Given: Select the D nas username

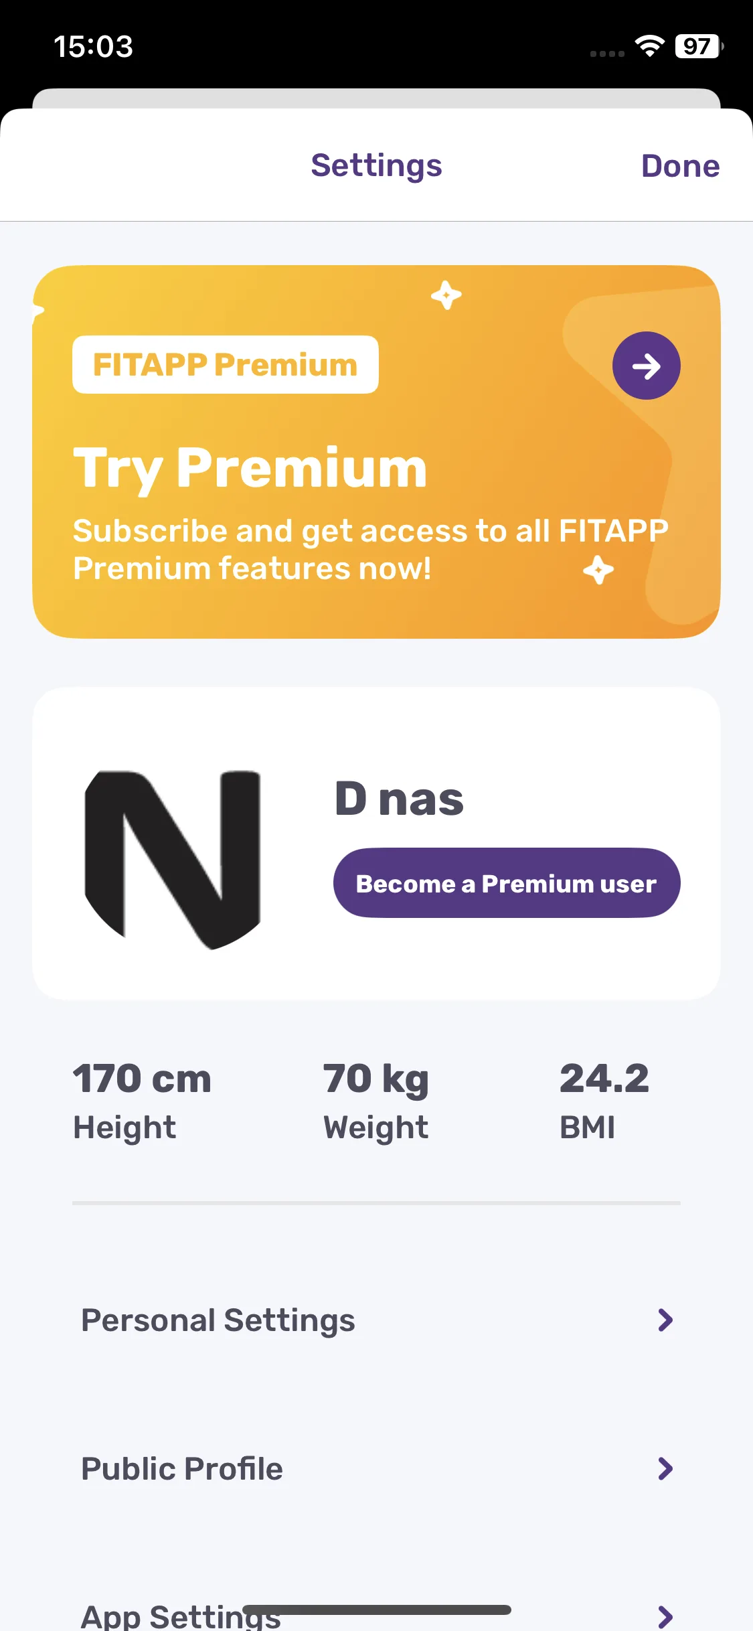Looking at the screenshot, I should click(399, 799).
